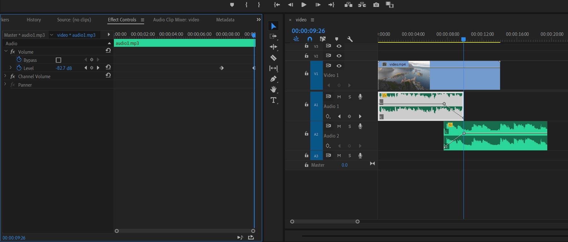Select the Pen tool

273,79
